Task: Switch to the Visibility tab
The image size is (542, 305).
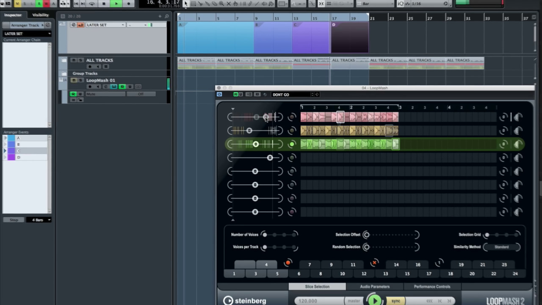Action: coord(40,15)
